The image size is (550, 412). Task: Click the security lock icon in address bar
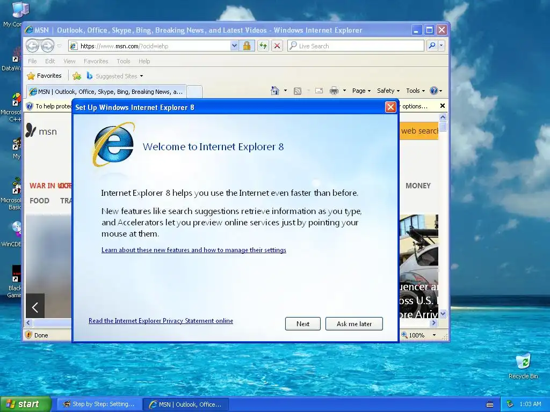(x=247, y=46)
